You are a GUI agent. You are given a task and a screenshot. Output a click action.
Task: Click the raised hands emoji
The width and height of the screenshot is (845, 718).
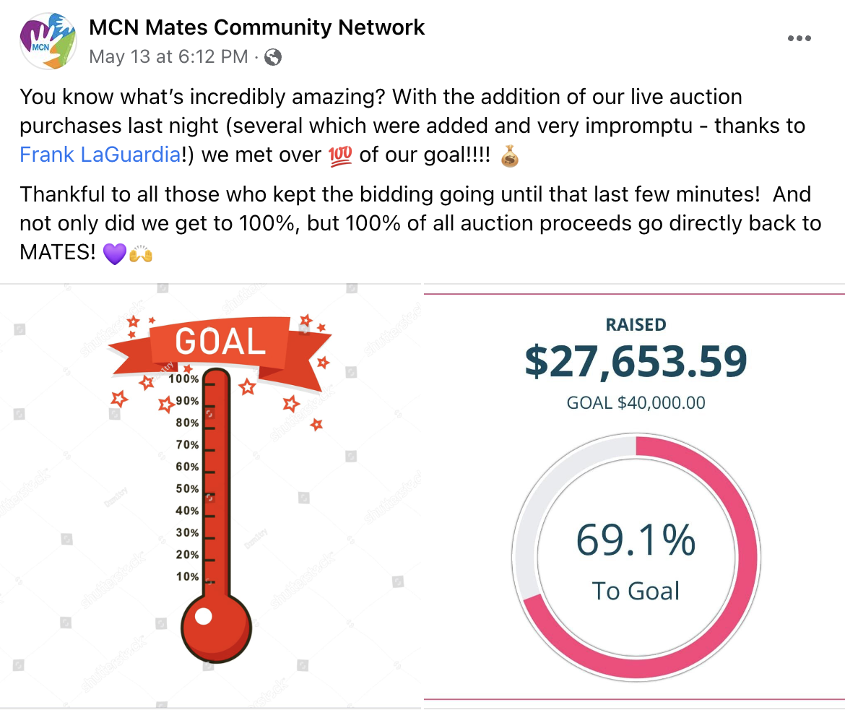pyautogui.click(x=141, y=254)
